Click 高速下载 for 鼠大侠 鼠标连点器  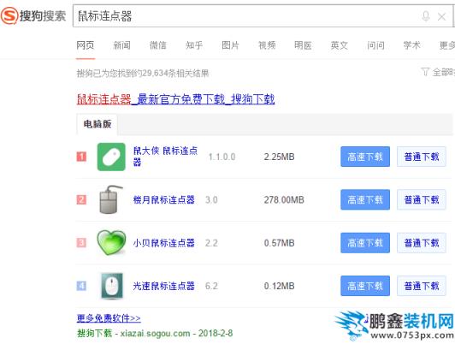(365, 157)
